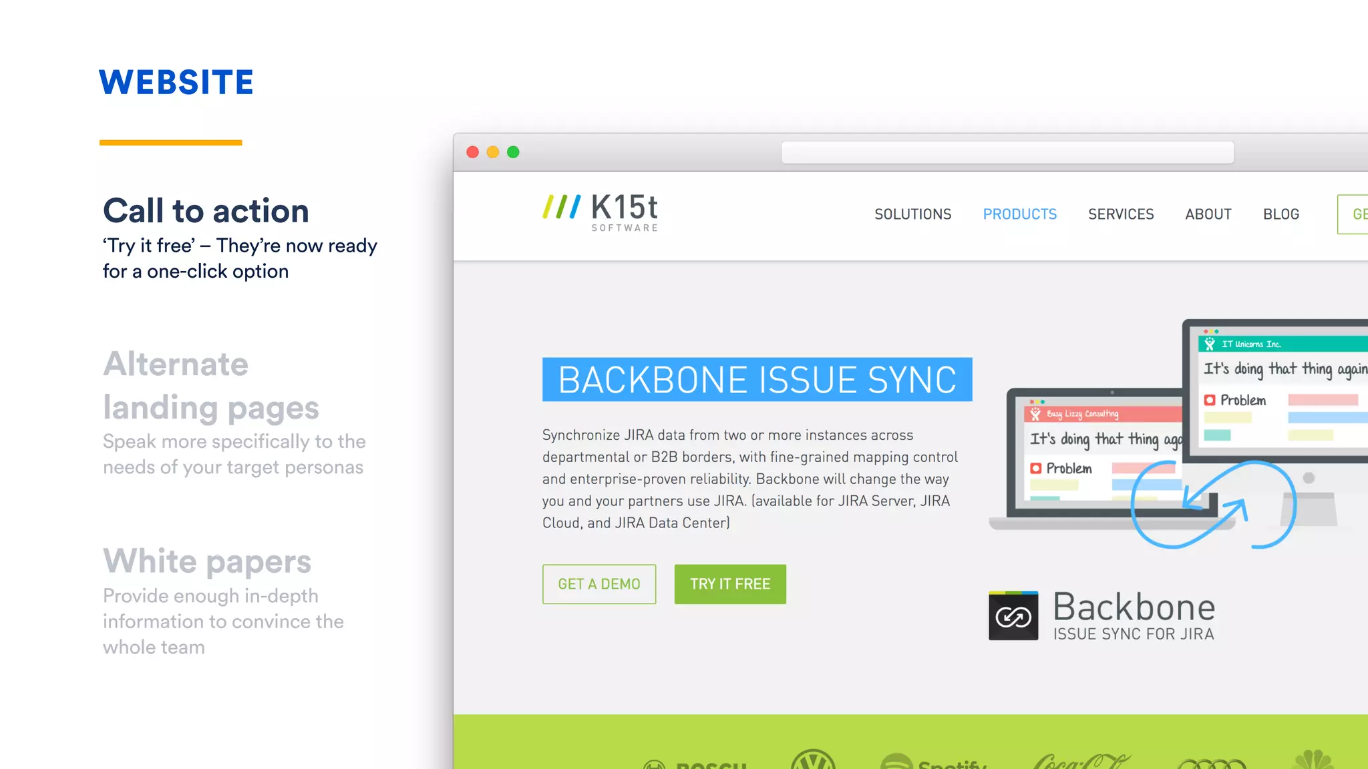Open the Blog link in navigation

click(x=1280, y=214)
